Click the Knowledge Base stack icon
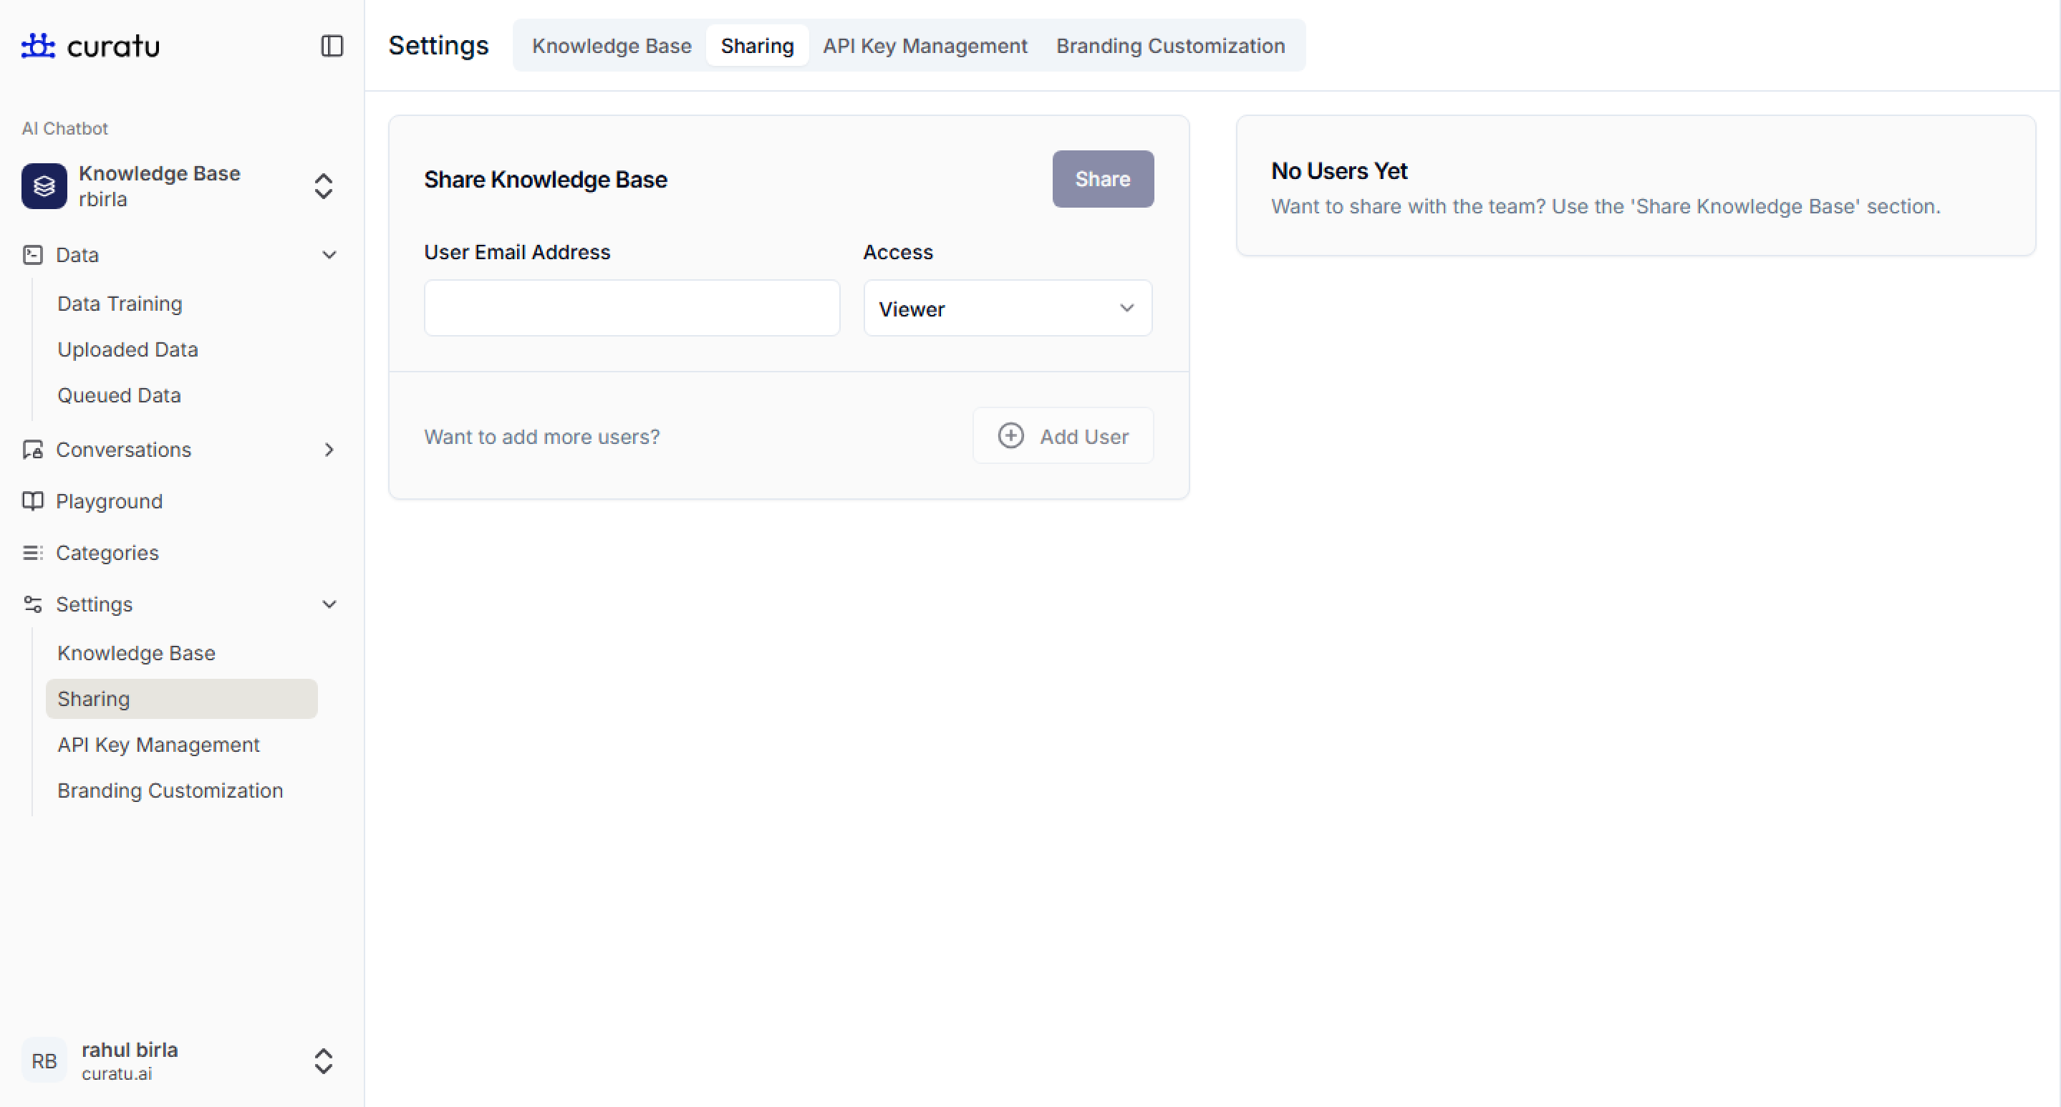 (44, 186)
